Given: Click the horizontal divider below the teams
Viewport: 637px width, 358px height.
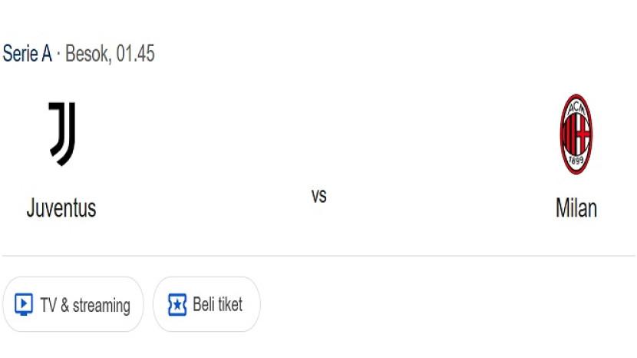Looking at the screenshot, I should pyautogui.click(x=318, y=256).
